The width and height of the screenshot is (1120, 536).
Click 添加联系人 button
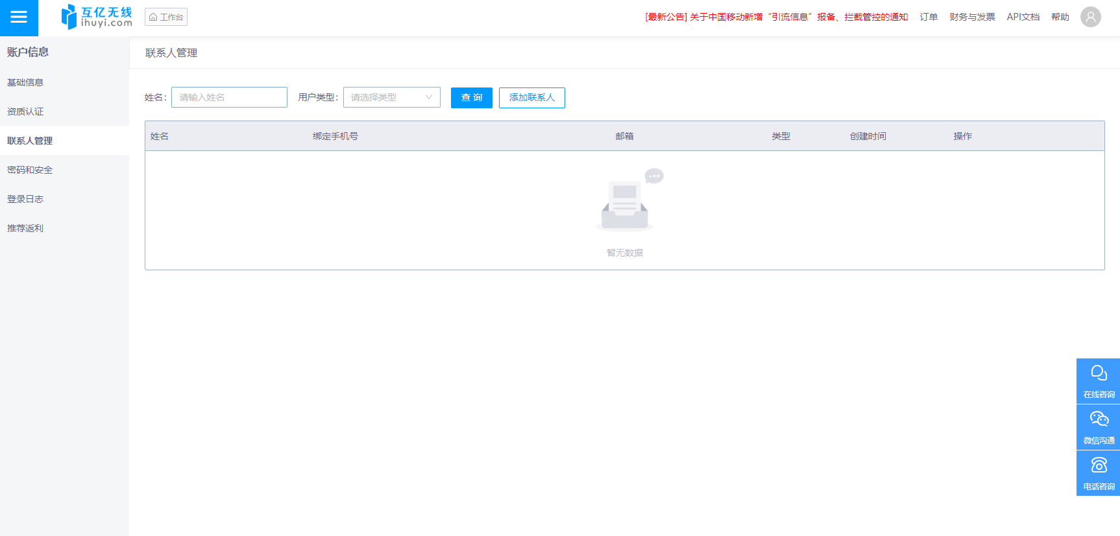[x=531, y=98]
